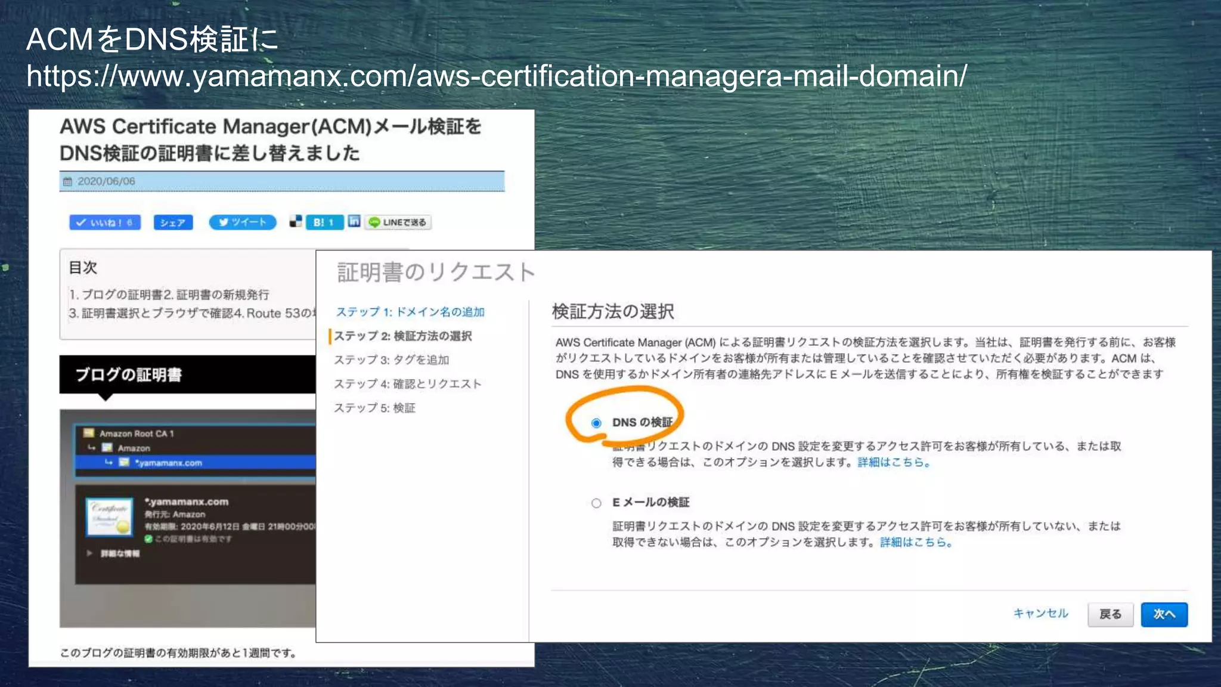Click the LinkedIn share icon
The image size is (1221, 687).
pos(354,221)
